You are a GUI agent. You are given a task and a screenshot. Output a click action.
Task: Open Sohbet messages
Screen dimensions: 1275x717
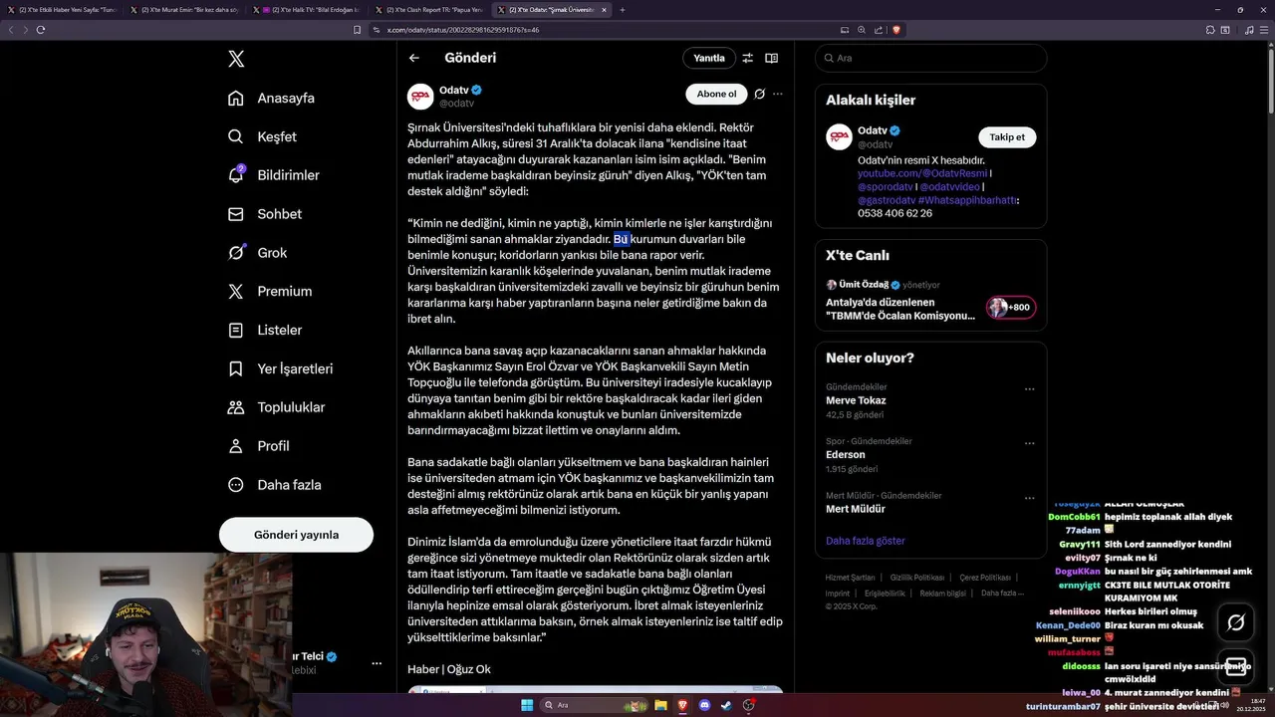(264, 214)
